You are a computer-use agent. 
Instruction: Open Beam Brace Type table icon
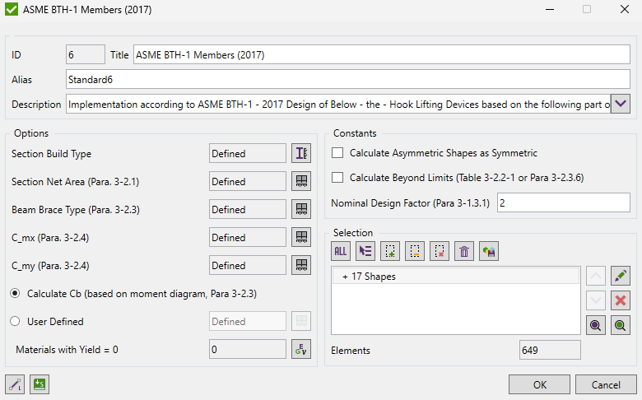(301, 209)
